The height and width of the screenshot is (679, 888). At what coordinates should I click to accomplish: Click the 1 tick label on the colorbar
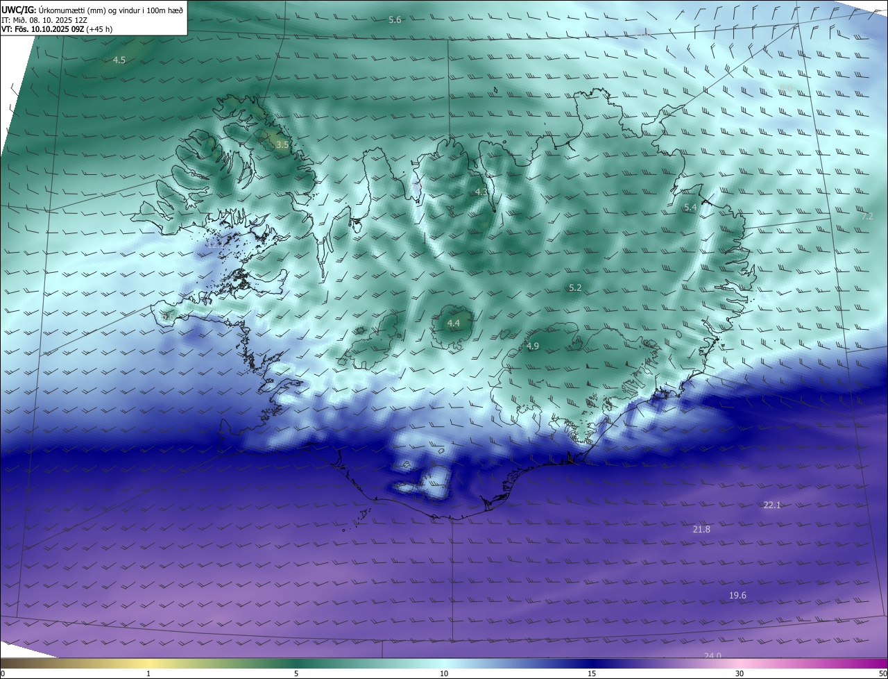[148, 673]
